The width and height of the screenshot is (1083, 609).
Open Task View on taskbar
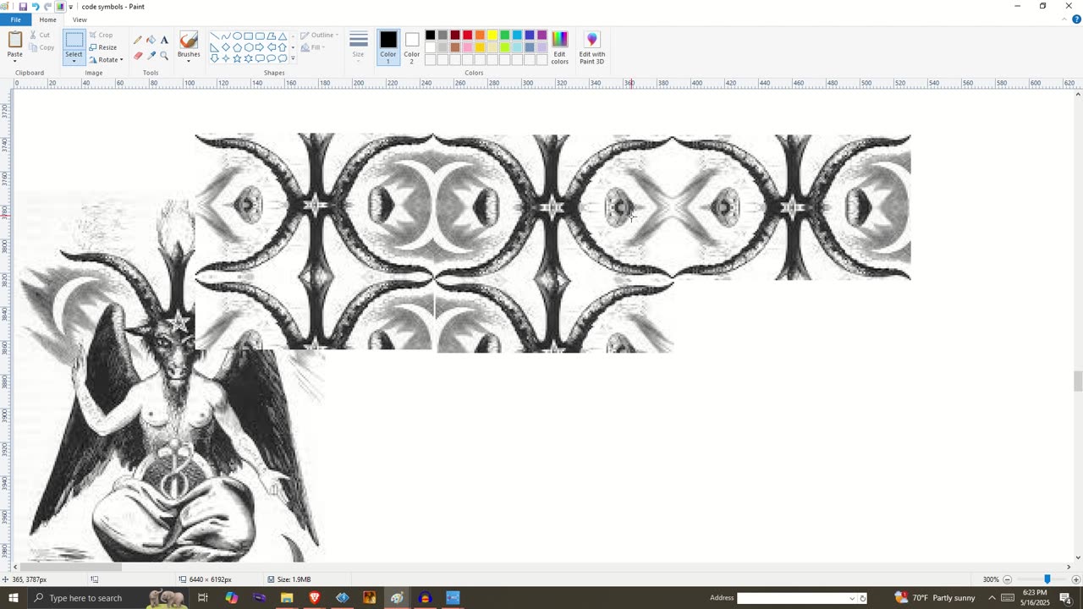(x=203, y=598)
